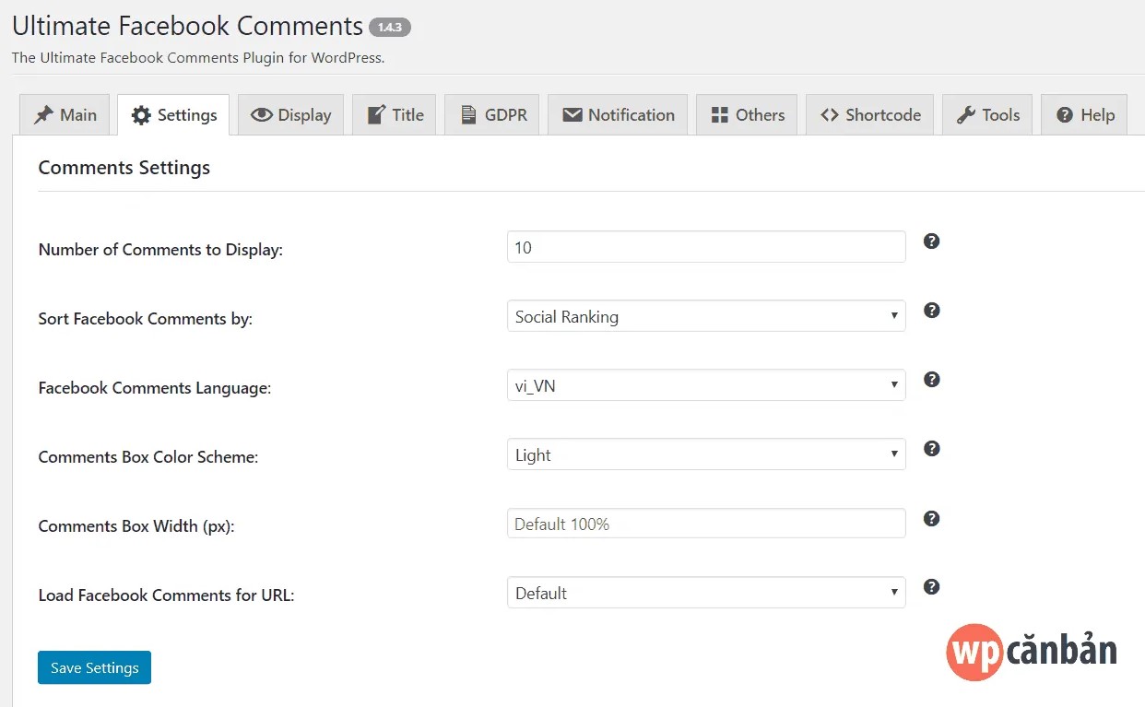This screenshot has width=1145, height=707.
Task: Select the Notification tab
Action: pos(618,115)
